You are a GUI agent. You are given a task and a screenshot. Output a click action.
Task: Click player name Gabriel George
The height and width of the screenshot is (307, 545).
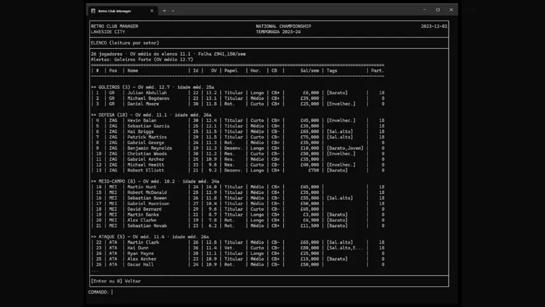point(146,143)
